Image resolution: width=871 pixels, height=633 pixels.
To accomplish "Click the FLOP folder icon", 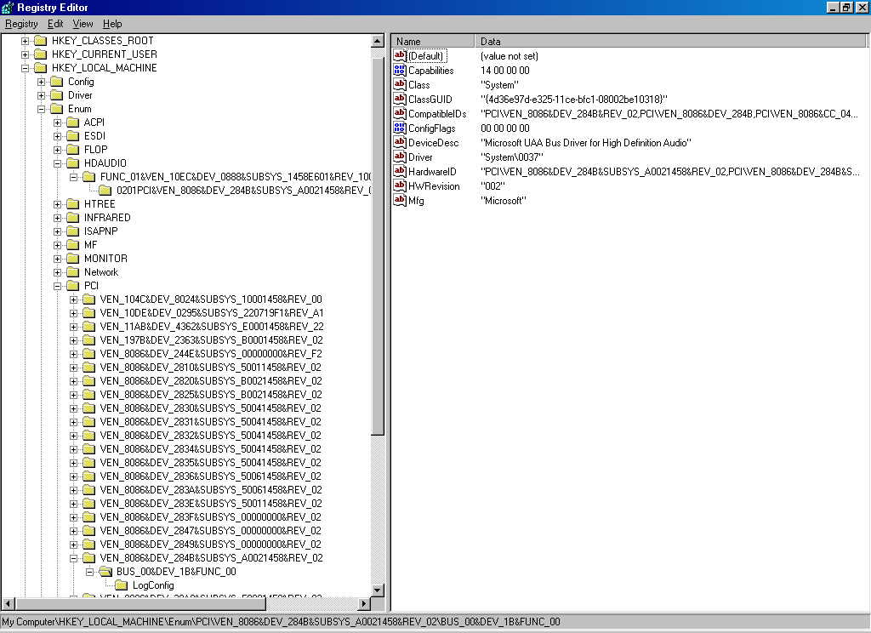I will click(x=73, y=150).
